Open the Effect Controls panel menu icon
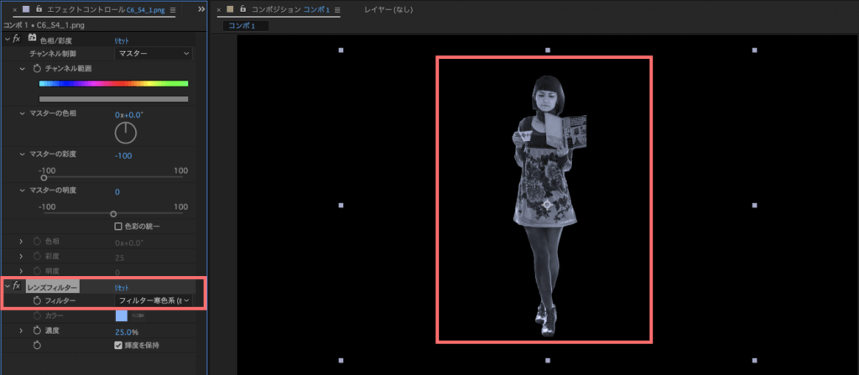859x375 pixels. (173, 10)
